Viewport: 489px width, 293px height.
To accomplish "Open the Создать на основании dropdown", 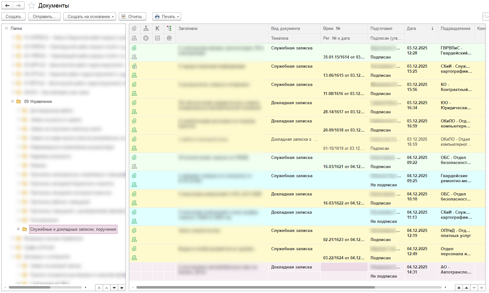I will point(89,16).
